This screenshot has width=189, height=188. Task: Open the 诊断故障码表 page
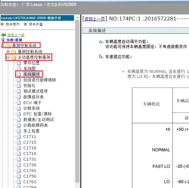pos(36,125)
